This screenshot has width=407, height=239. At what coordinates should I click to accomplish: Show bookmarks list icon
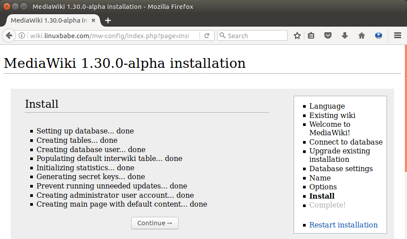(311, 36)
